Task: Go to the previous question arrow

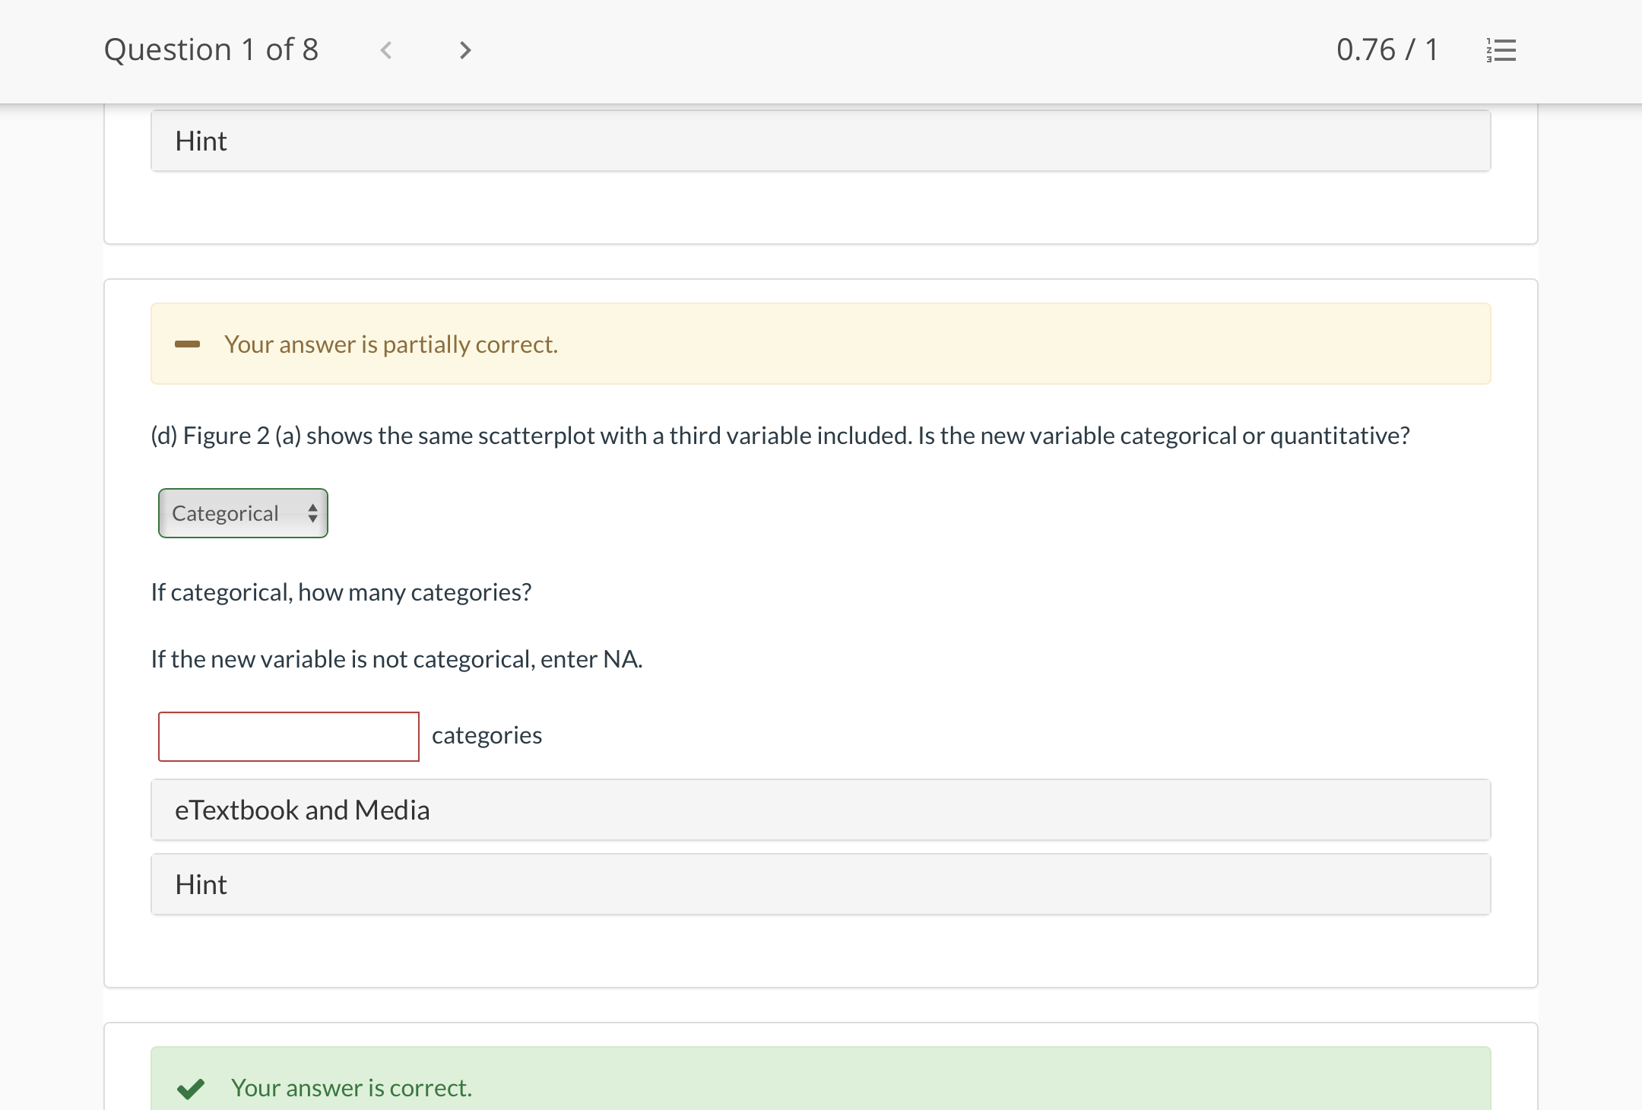Action: coord(386,50)
